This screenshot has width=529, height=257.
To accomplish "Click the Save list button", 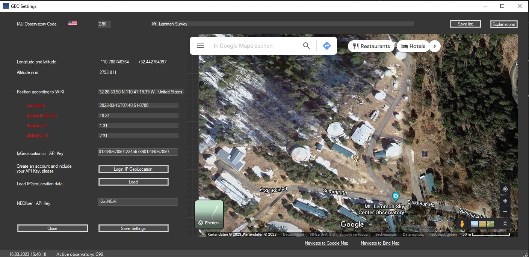I will (465, 24).
